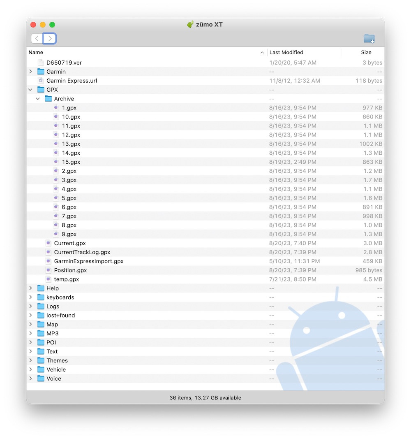Select the Position.gpx file icon
Screen dimensions: 411x439
pos(48,270)
